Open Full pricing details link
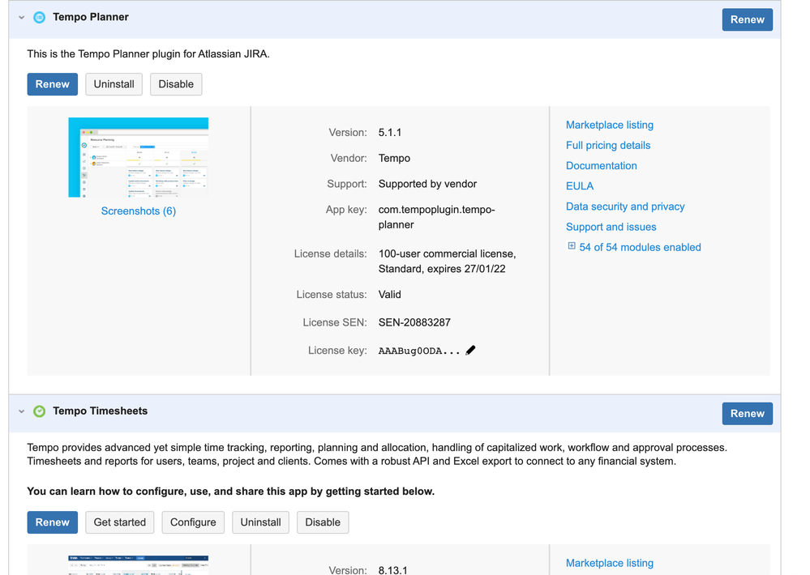The image size is (810, 575). (x=608, y=146)
